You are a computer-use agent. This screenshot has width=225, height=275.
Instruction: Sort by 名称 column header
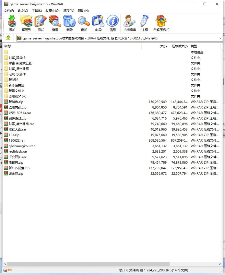(x=7, y=46)
